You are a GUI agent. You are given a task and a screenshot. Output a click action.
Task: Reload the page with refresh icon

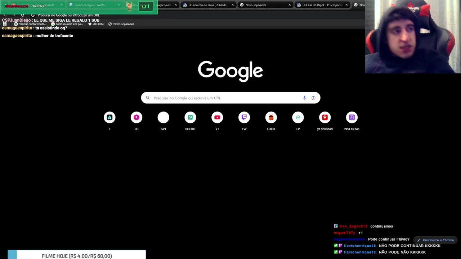23,15
